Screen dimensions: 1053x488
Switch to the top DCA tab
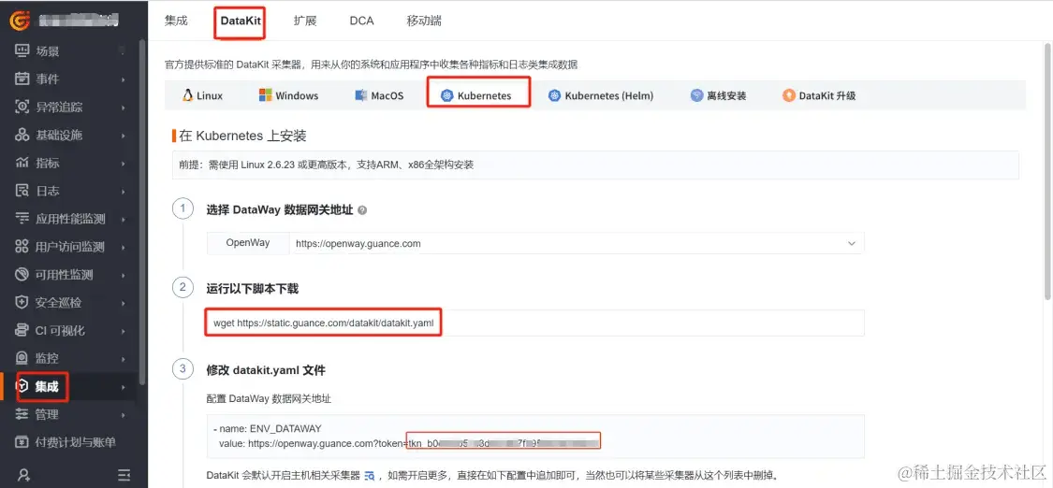(361, 21)
